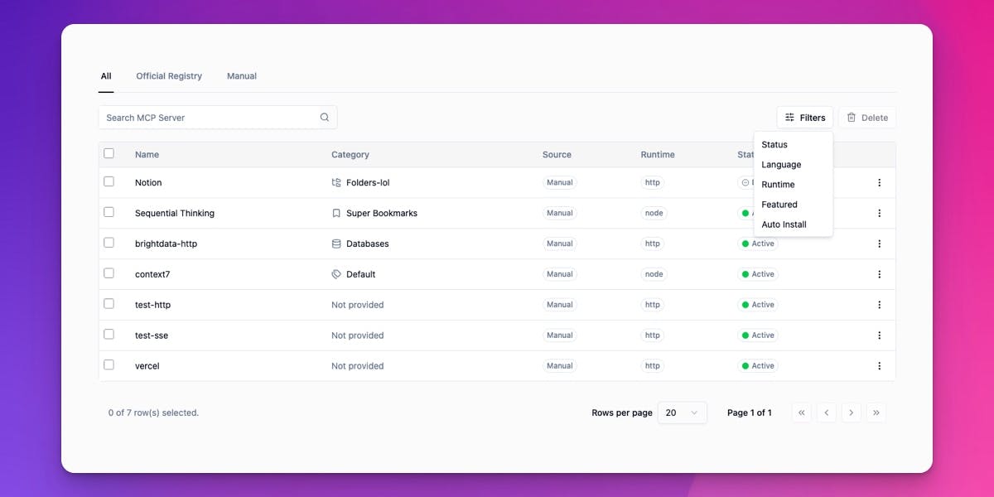The height and width of the screenshot is (497, 994).
Task: Open the actions dropdown for test-sse
Action: point(880,335)
